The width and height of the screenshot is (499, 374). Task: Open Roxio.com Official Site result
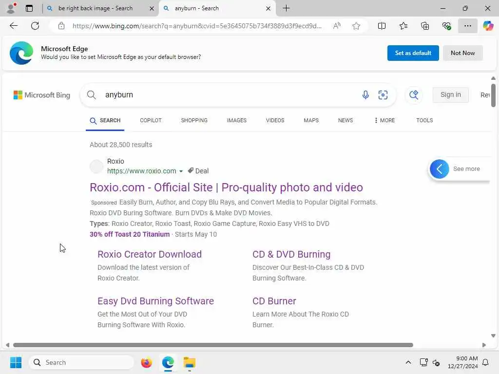pos(226,187)
